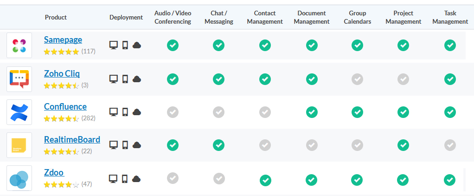Click Samepage star rating with 117 reviews
Image resolution: width=474 pixels, height=196 pixels.
coord(61,52)
